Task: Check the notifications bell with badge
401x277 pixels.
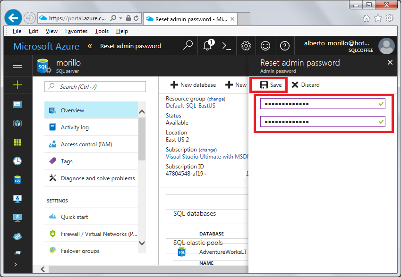Action: click(207, 46)
